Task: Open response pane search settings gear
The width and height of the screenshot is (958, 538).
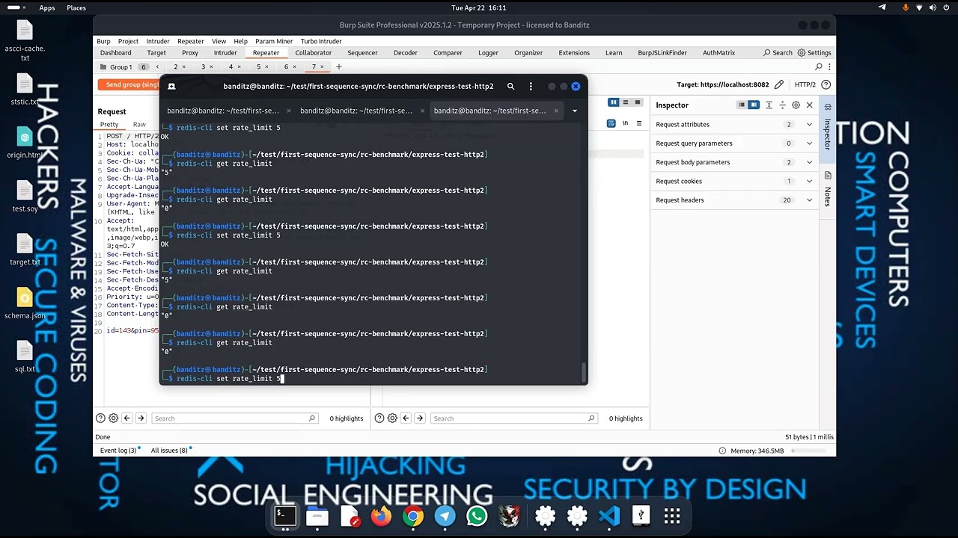Action: click(x=392, y=418)
